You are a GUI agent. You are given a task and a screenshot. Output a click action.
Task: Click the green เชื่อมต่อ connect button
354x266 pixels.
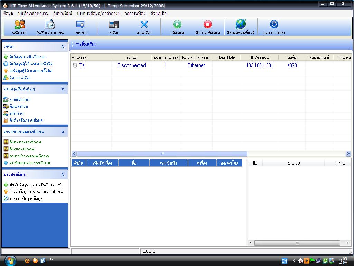tap(177, 24)
